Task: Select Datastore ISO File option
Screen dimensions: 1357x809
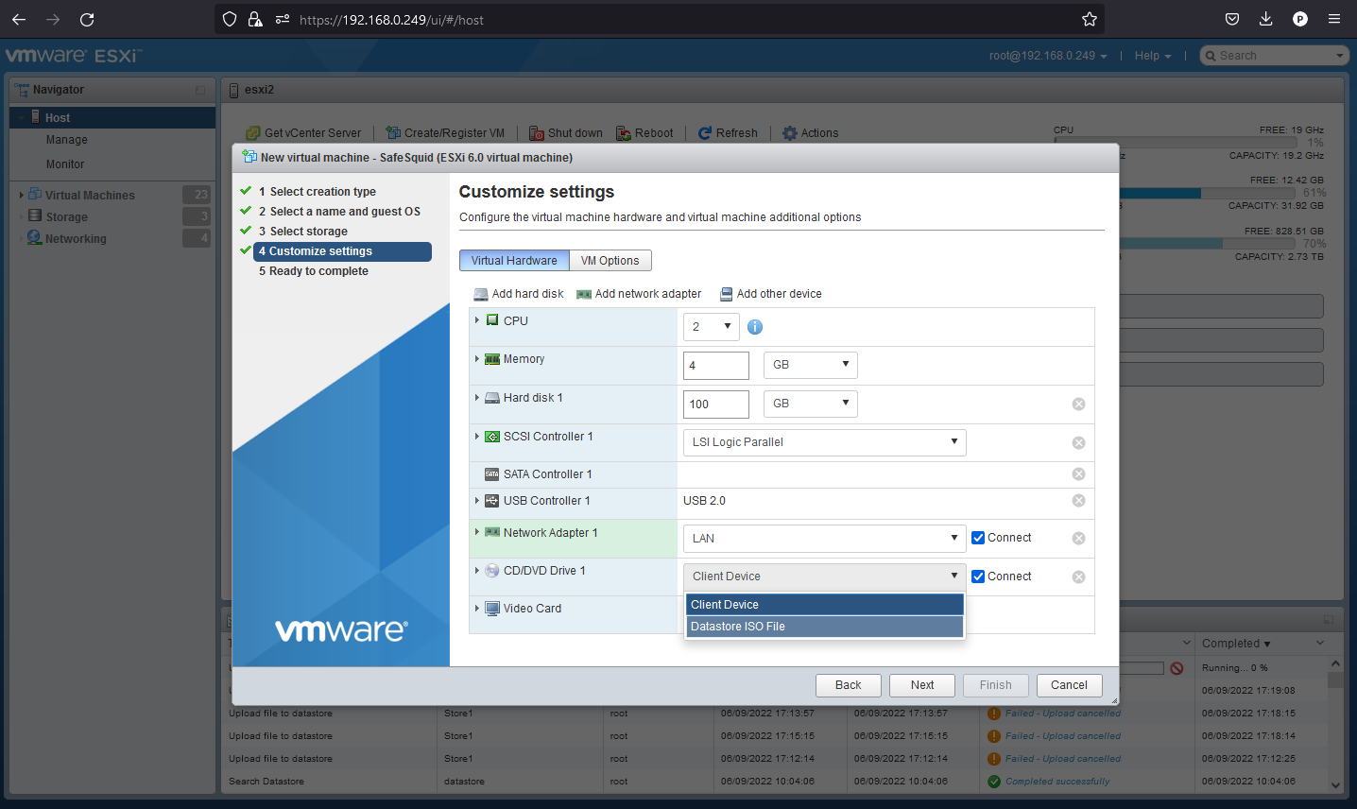Action: point(824,627)
